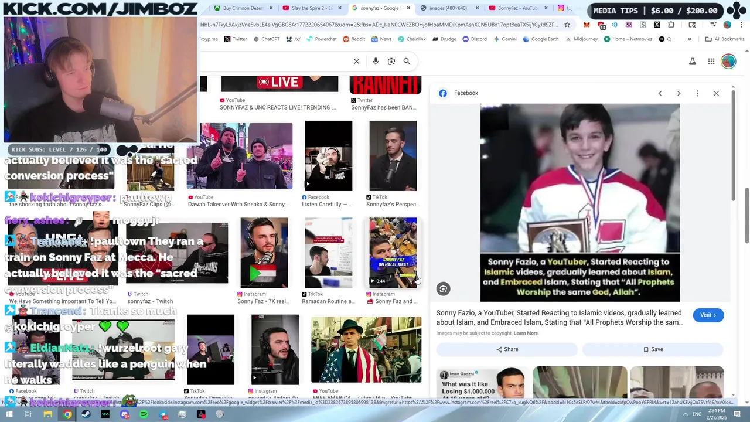Viewport: 750px width, 422px height.
Task: Show hidden system tray icons
Action: tap(686, 414)
